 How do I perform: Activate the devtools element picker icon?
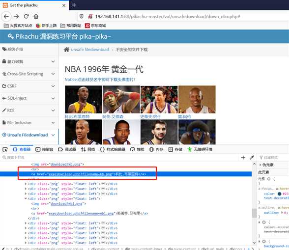[5, 149]
